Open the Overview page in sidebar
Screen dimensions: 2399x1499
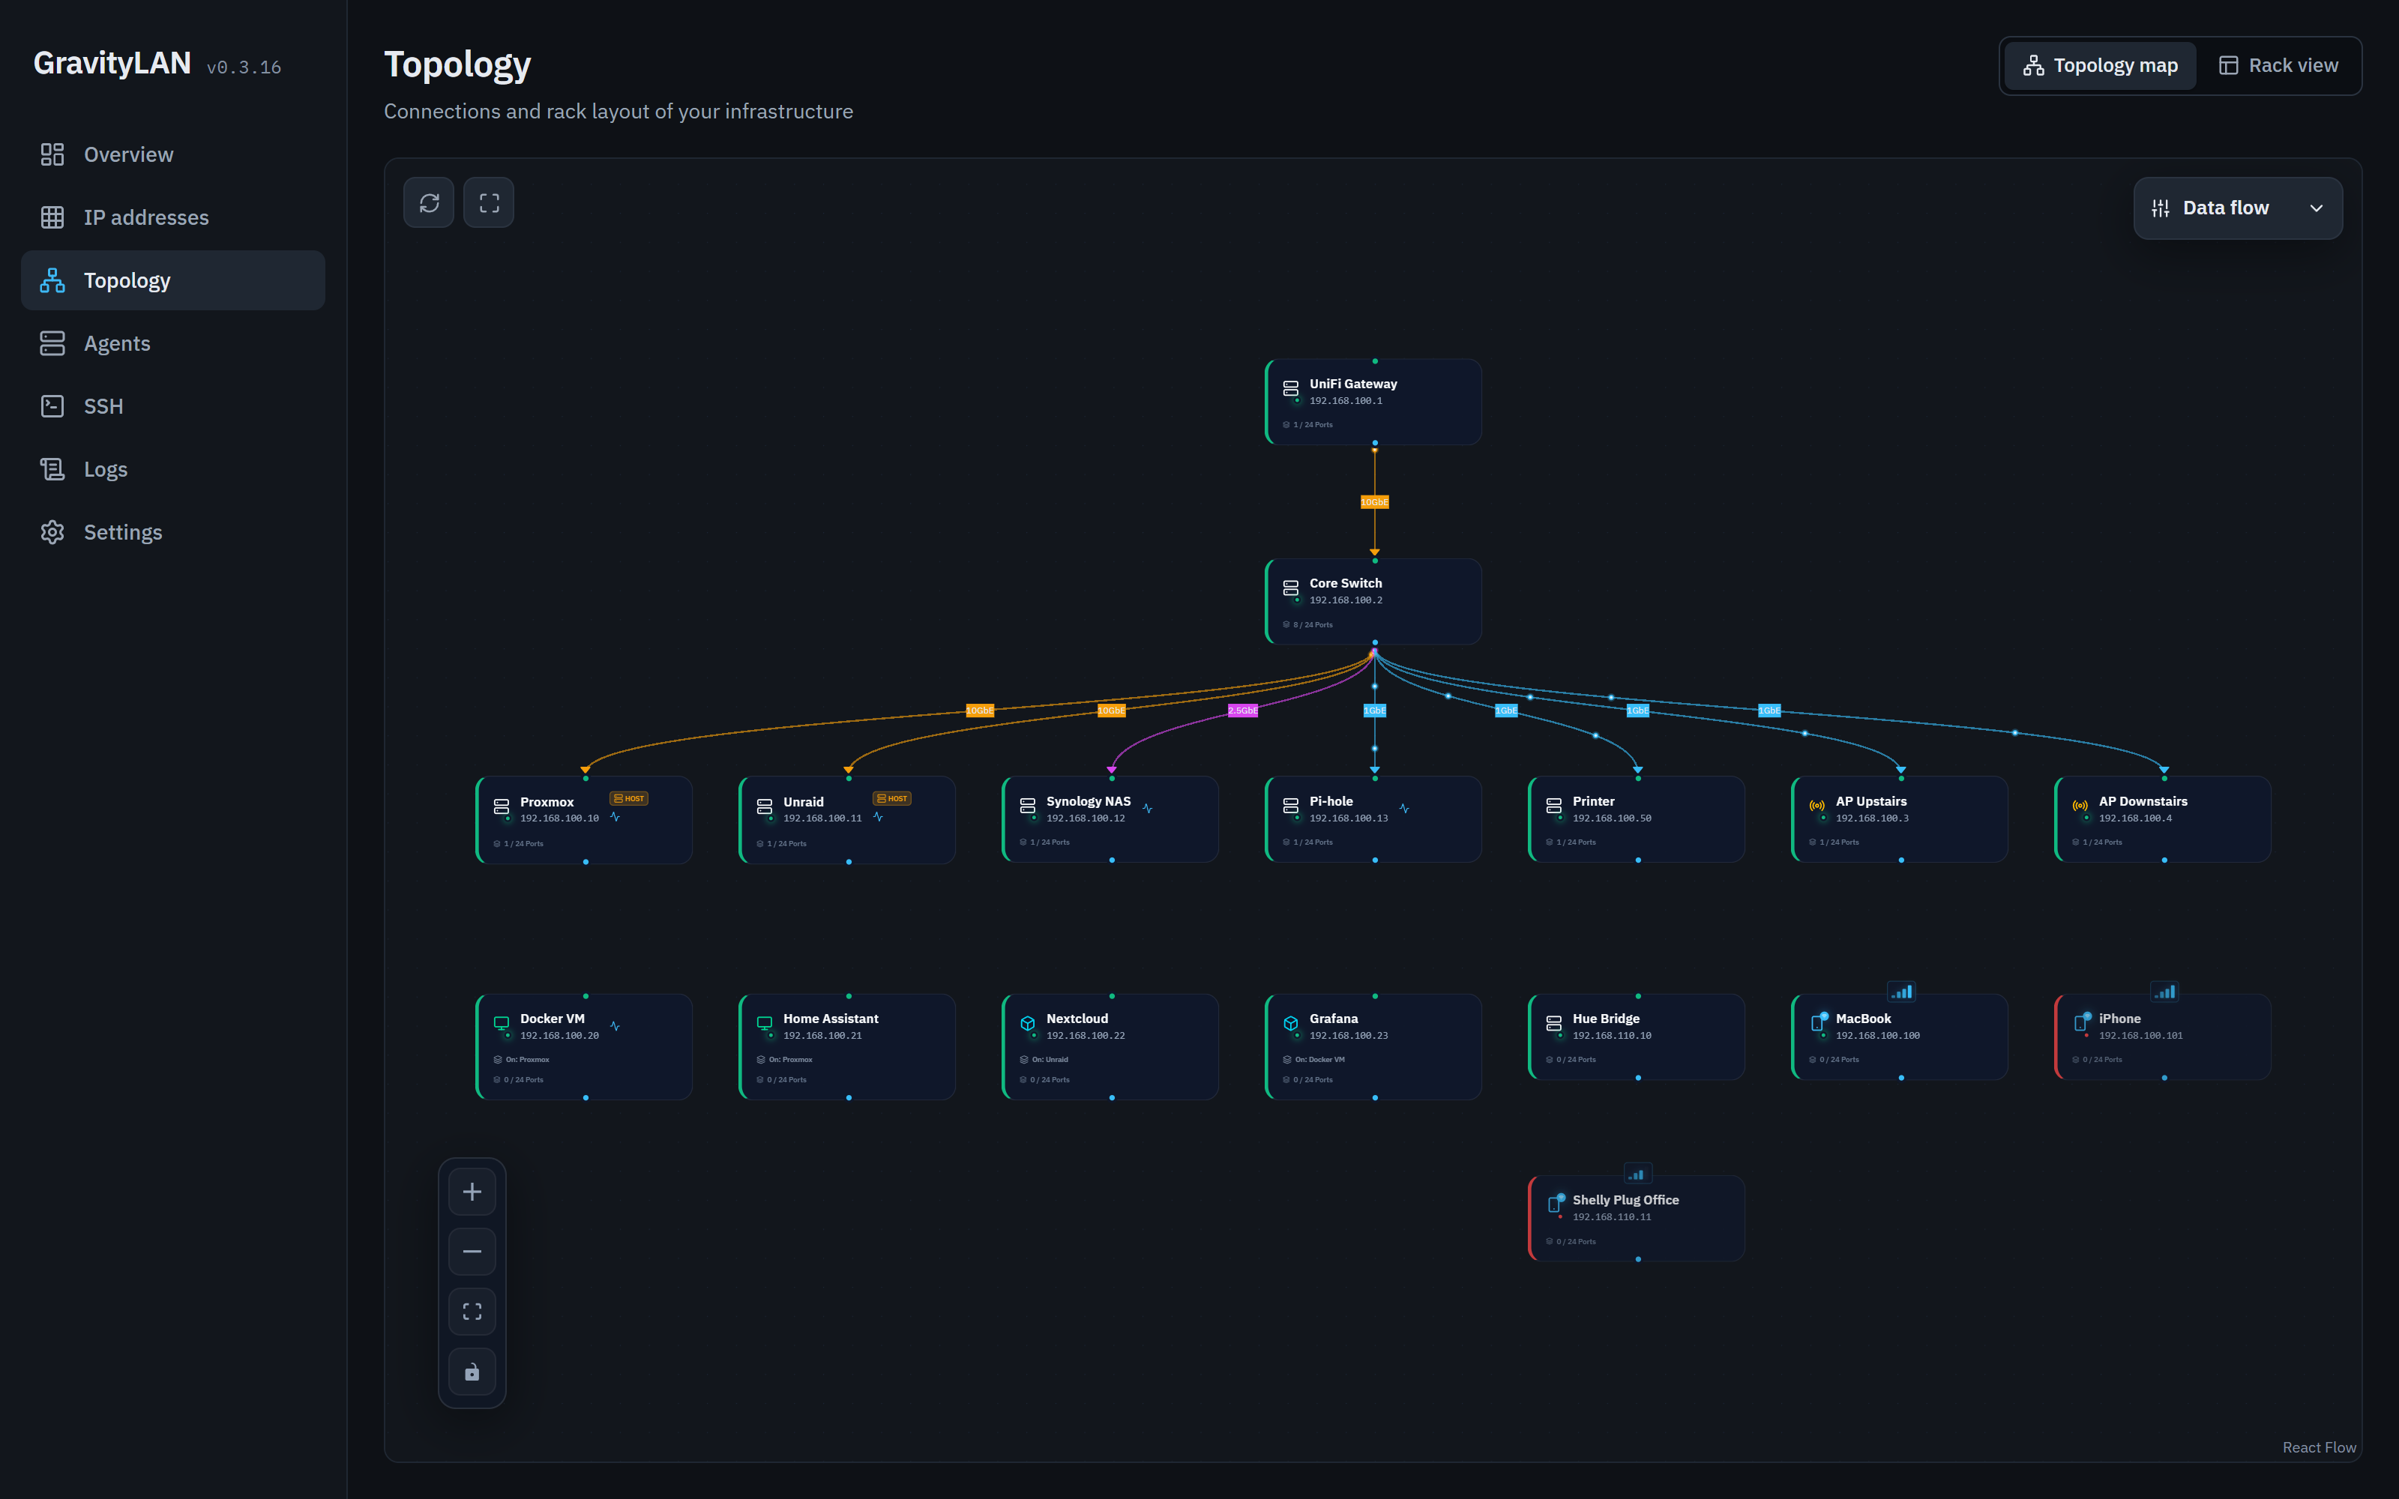[172, 154]
